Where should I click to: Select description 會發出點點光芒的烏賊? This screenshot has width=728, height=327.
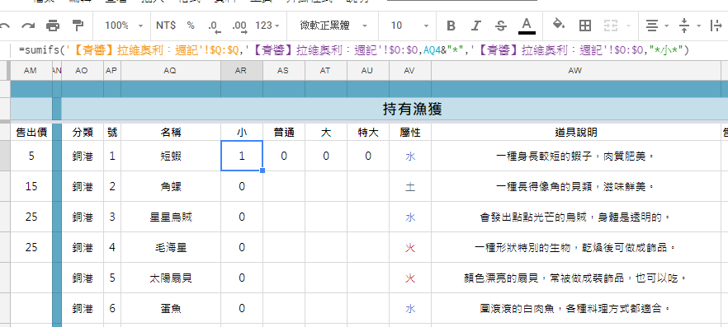point(576,217)
